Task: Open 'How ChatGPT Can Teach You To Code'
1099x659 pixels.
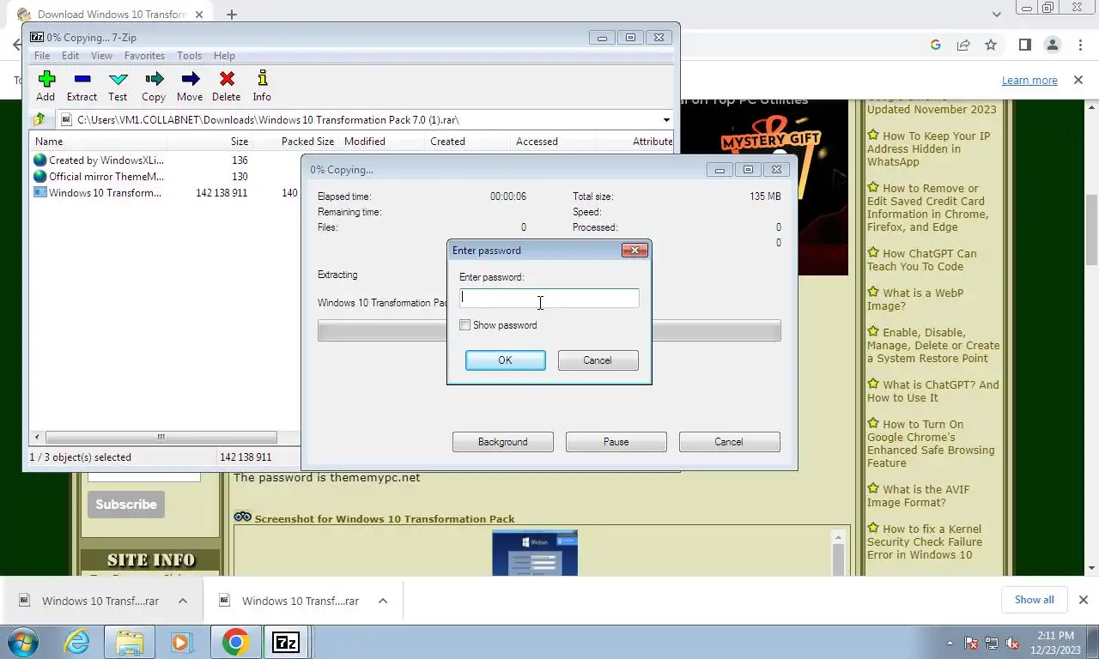Action: (922, 260)
